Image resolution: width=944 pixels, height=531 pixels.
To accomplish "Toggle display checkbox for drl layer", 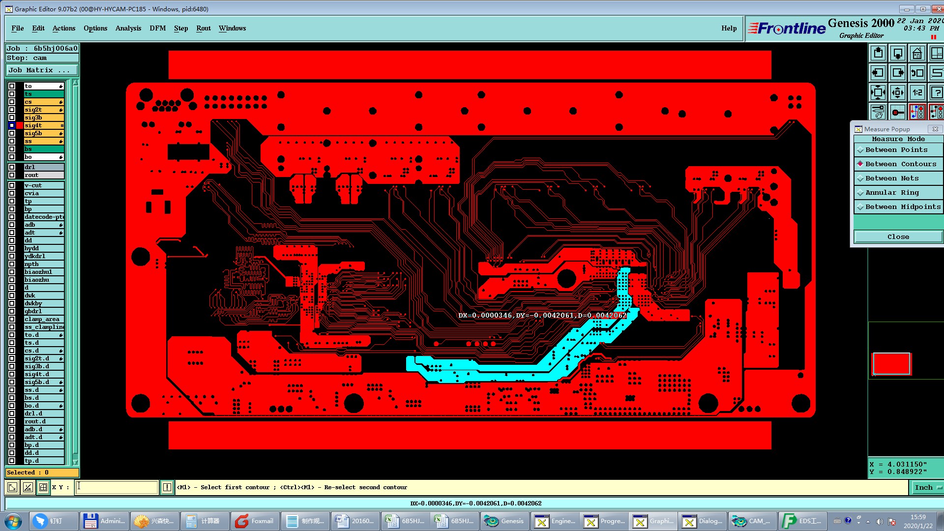I will (12, 167).
